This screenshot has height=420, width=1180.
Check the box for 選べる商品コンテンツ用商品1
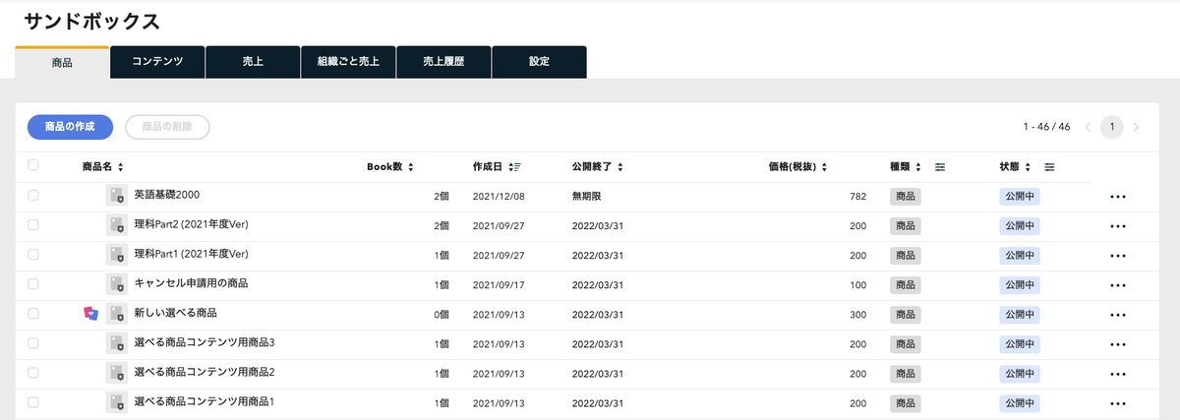coord(33,402)
